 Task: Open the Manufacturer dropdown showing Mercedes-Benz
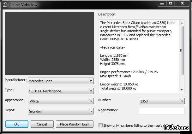click(61, 81)
